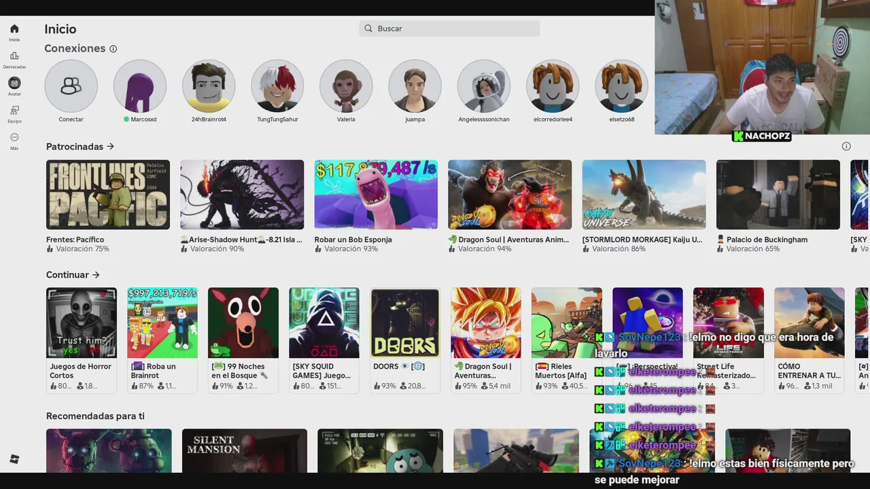Open CÓMO ENTRENAR A TU game card
This screenshot has height=489, width=870.
click(x=810, y=340)
